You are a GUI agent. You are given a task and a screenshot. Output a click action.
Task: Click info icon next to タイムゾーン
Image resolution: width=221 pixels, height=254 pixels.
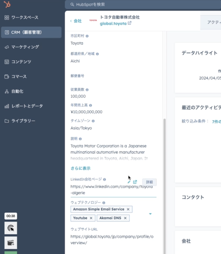coord(93,121)
